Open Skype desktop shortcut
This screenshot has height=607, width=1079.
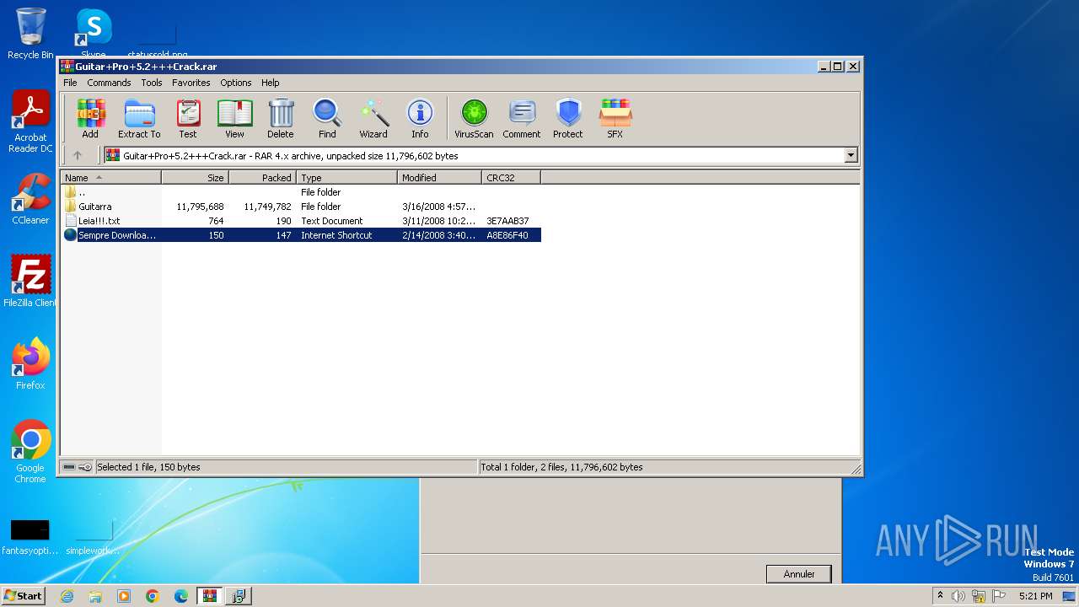[93, 34]
